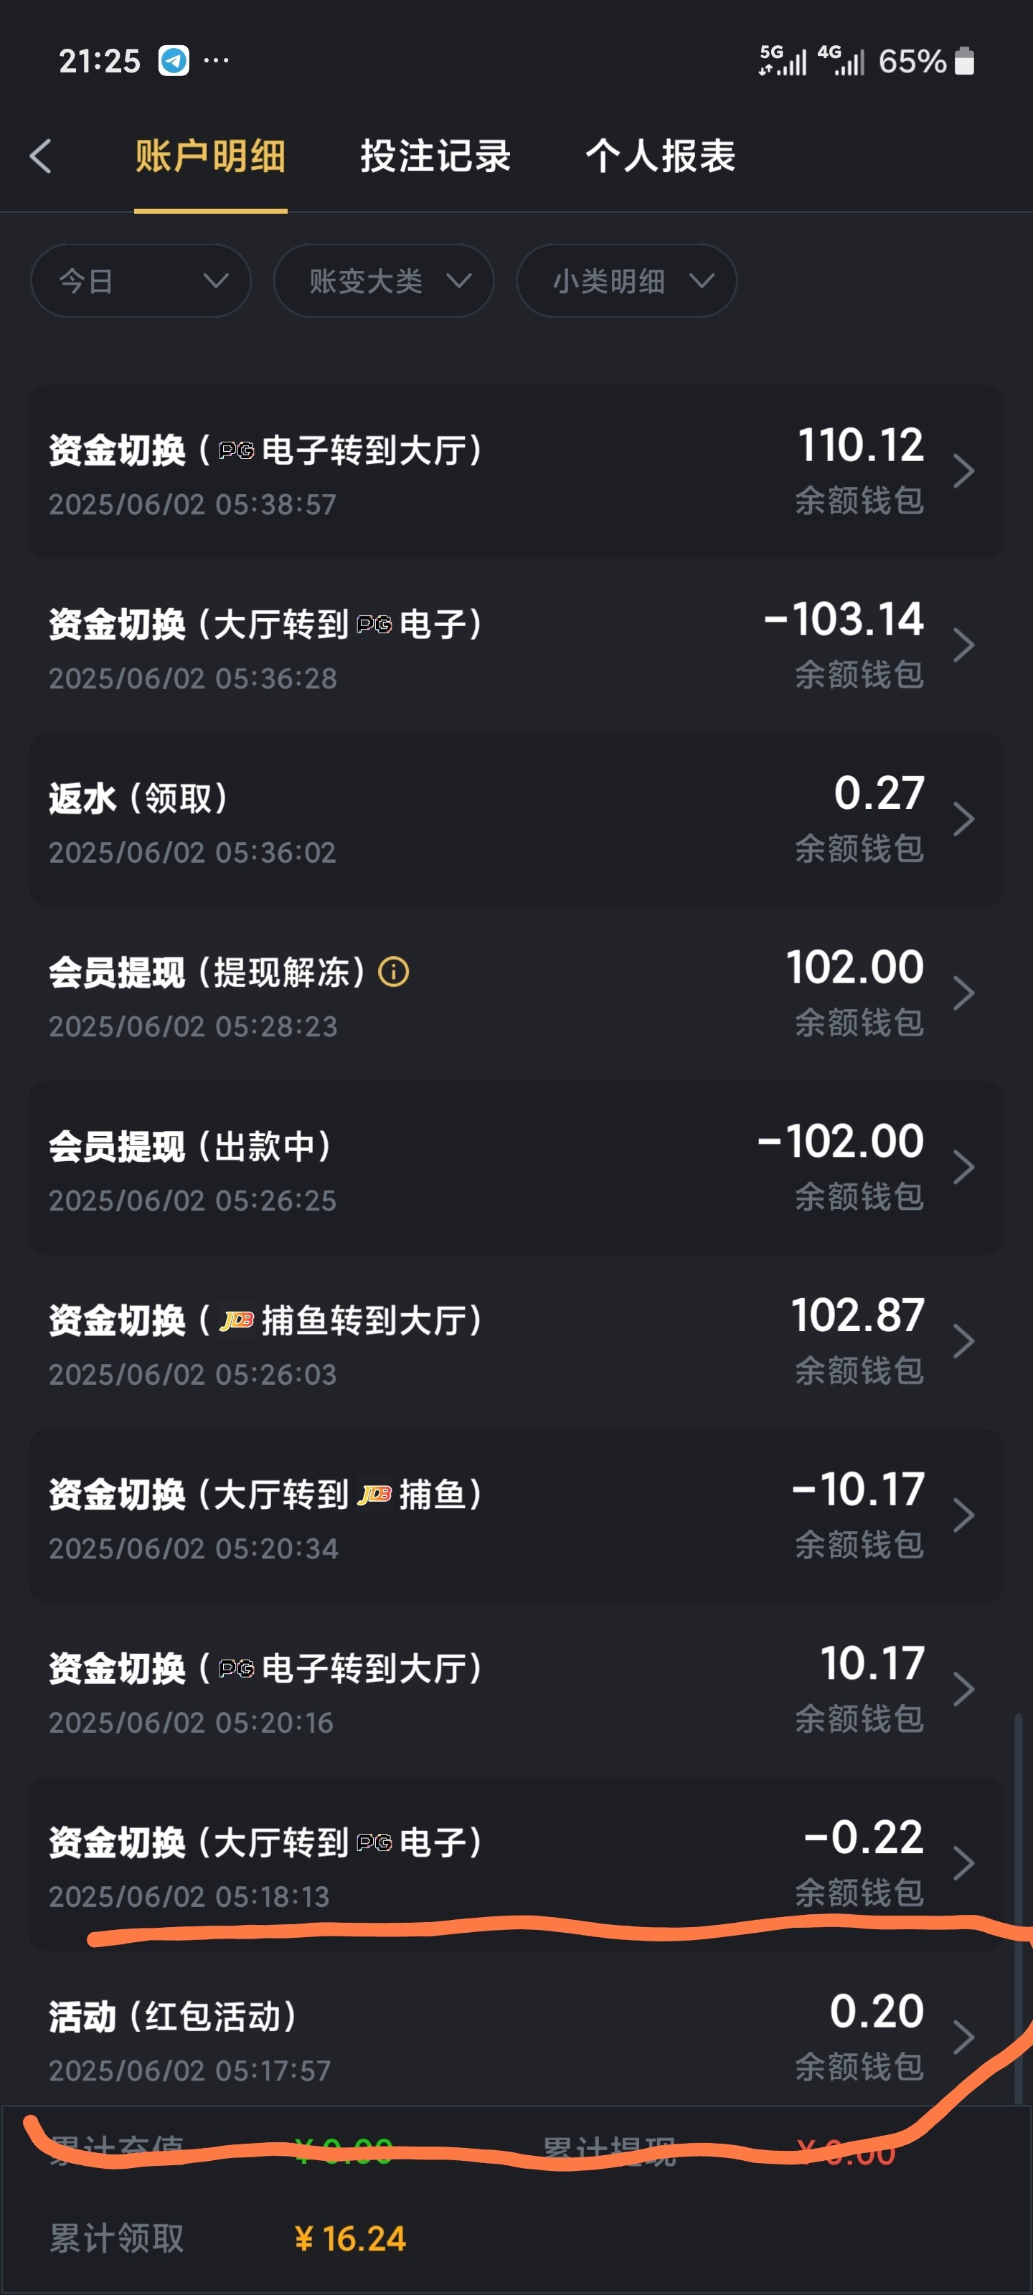Viewport: 1033px width, 2295px height.
Task: Open details arrow for 110.12 transfer
Action: pyautogui.click(x=963, y=470)
